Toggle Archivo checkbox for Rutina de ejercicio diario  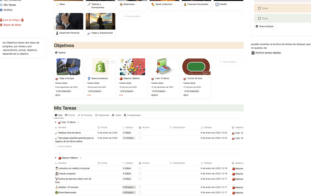[x=140, y=179]
